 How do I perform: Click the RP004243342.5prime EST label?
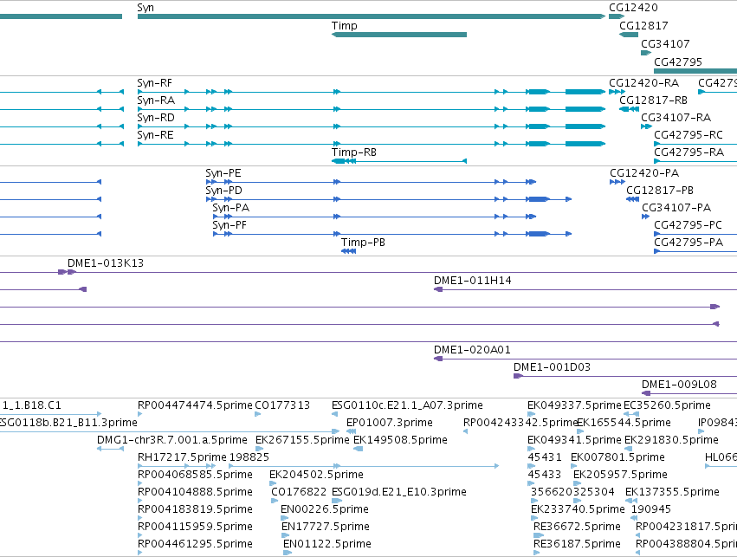pyautogui.click(x=520, y=423)
